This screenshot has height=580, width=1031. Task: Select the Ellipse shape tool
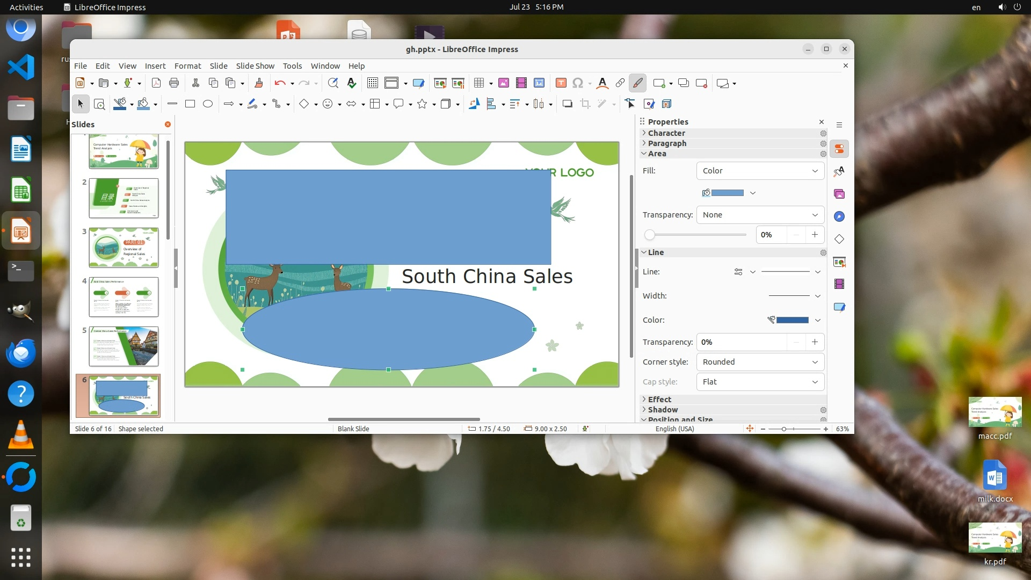[208, 104]
